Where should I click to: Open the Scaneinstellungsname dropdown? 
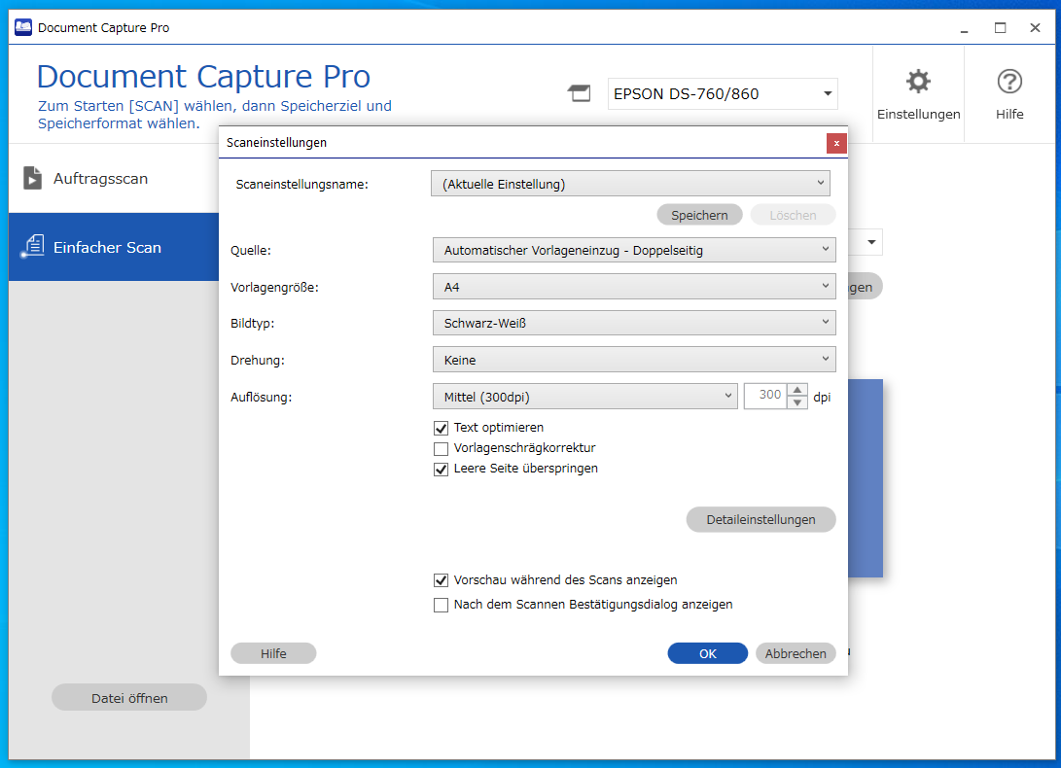pos(630,184)
